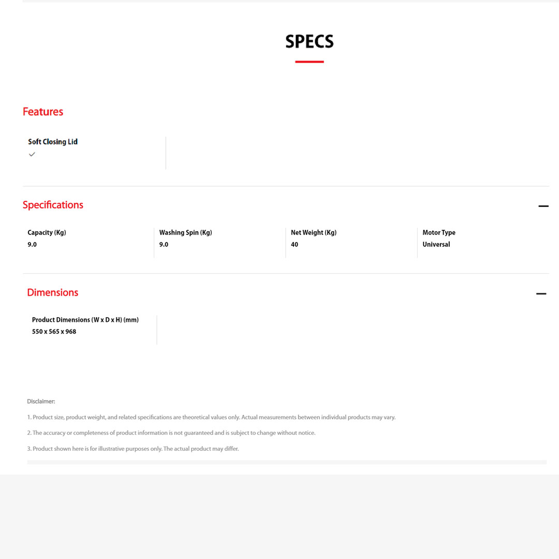
Task: Click the disclaimer line about theoretical values
Action: click(211, 417)
